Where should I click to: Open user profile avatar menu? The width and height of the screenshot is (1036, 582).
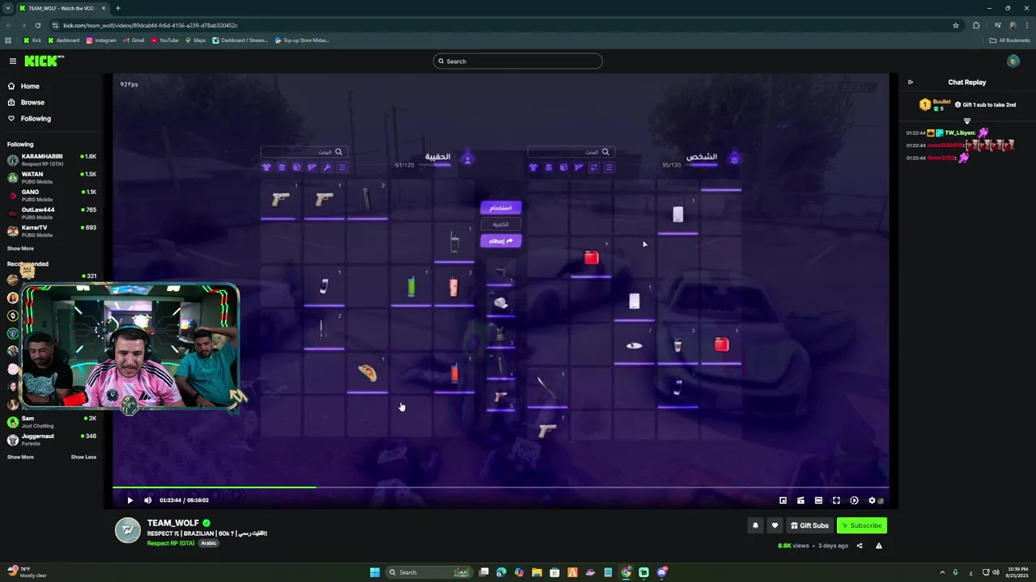coord(1013,61)
